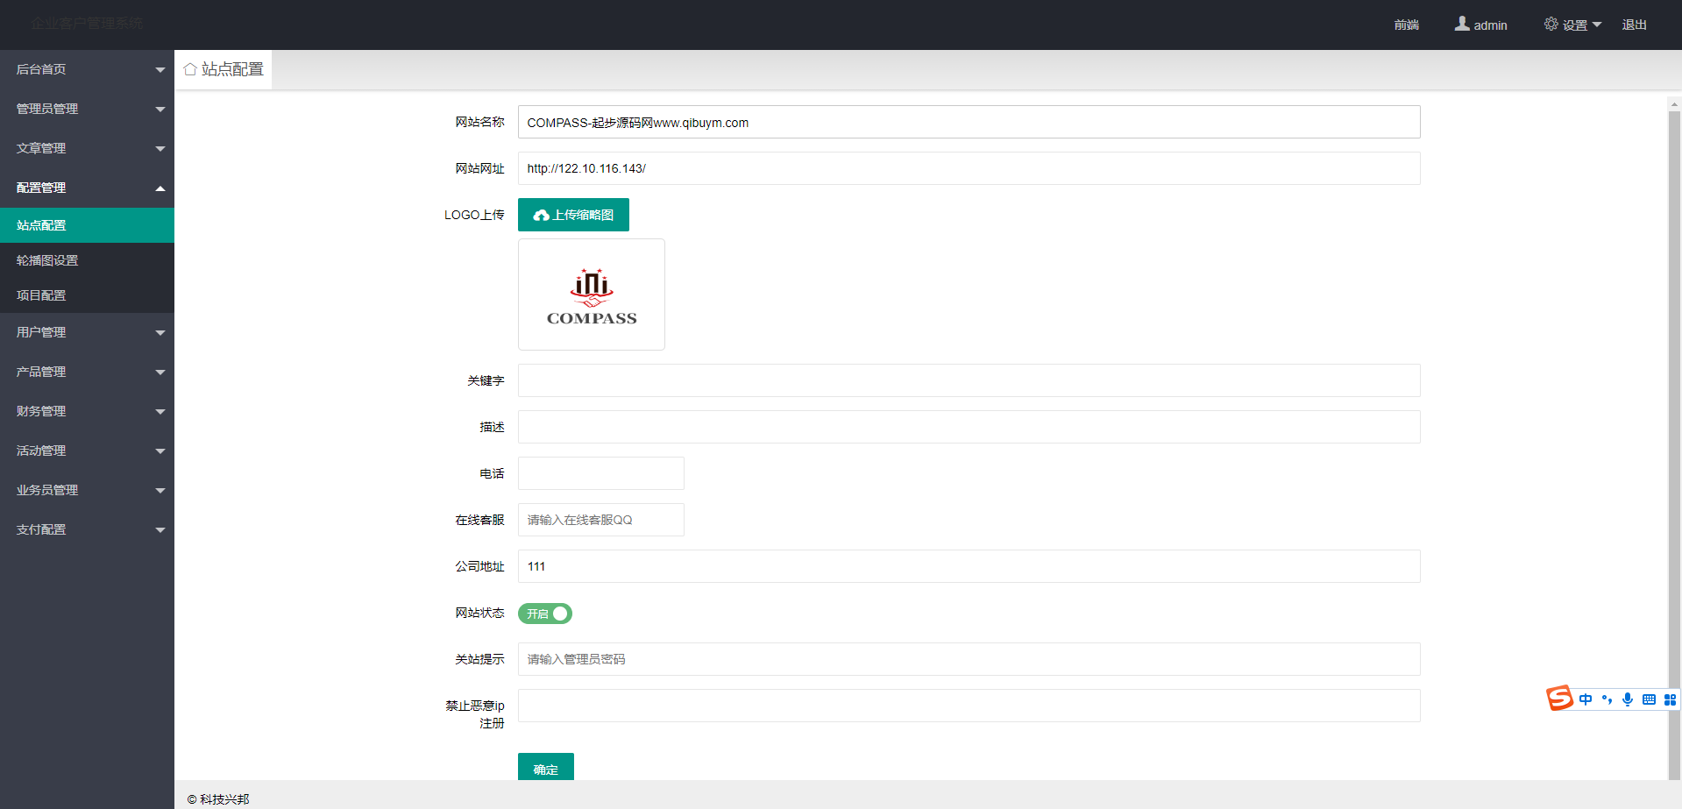The height and width of the screenshot is (809, 1682).
Task: Open the 管理员管理 sidebar item
Action: [87, 109]
